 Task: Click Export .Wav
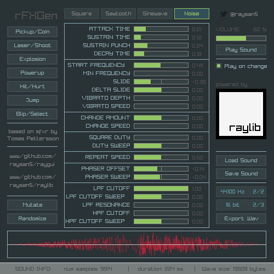pos(241,219)
